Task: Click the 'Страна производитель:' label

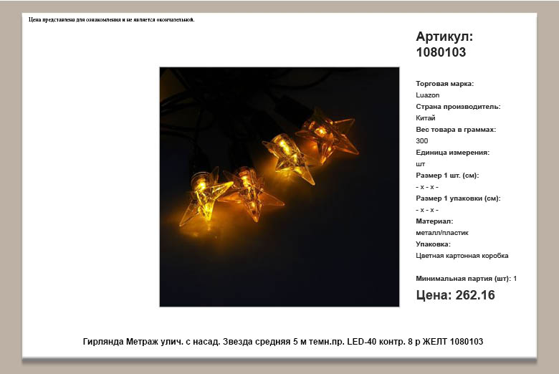Action: 458,107
